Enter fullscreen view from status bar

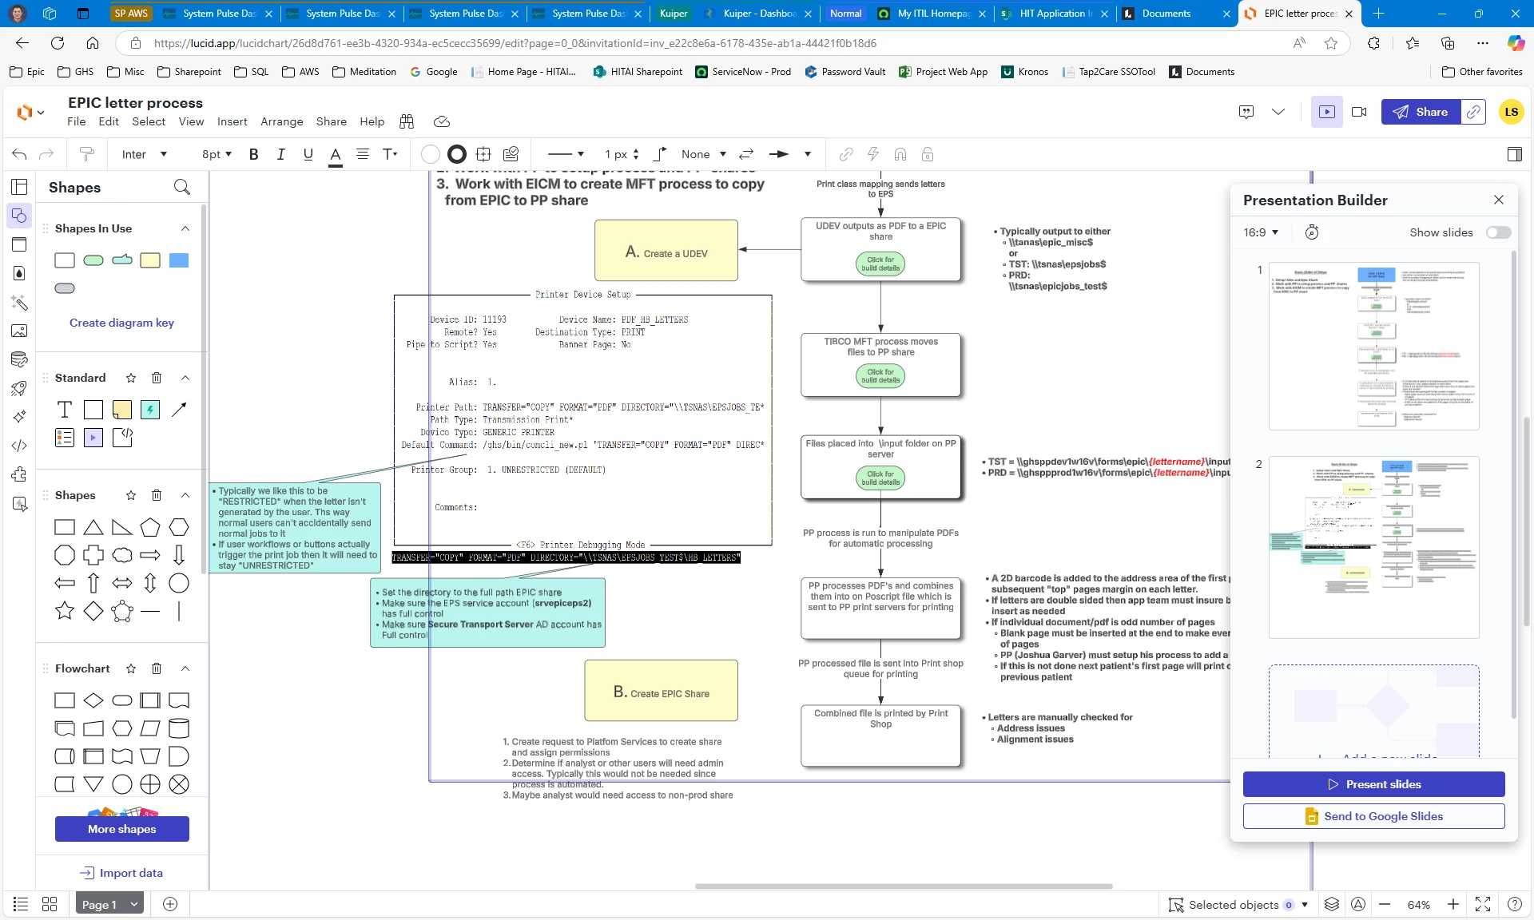tap(1483, 904)
